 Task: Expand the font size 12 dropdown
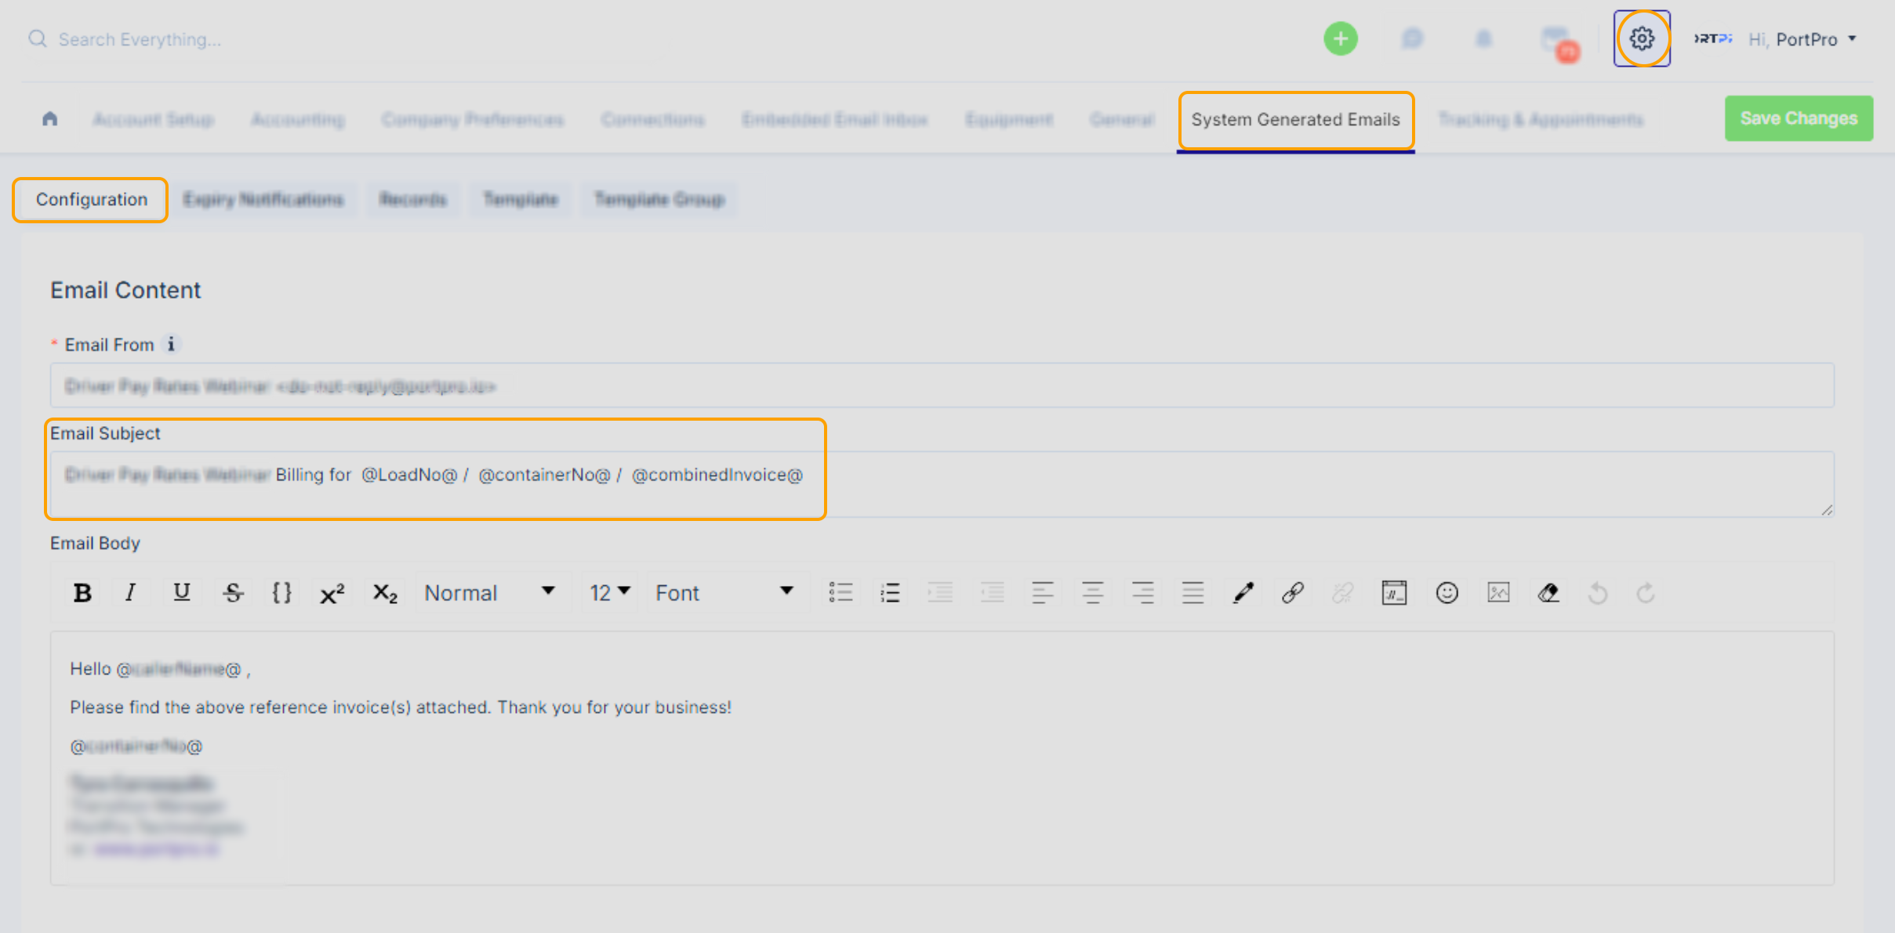(x=609, y=593)
